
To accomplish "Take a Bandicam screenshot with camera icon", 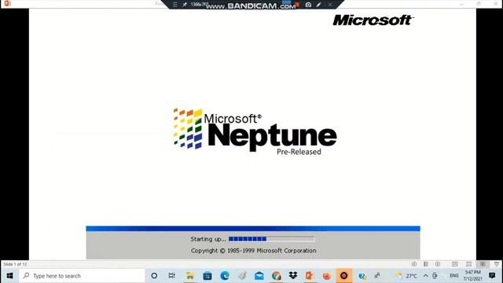I will tap(308, 5).
